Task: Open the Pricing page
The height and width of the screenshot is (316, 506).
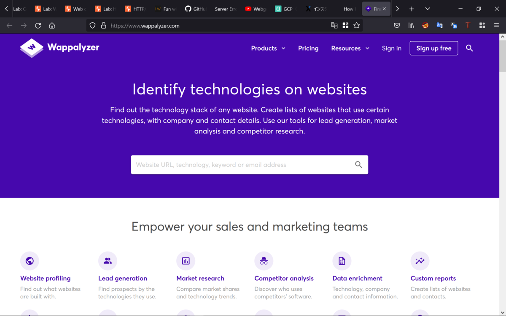Action: [308, 48]
